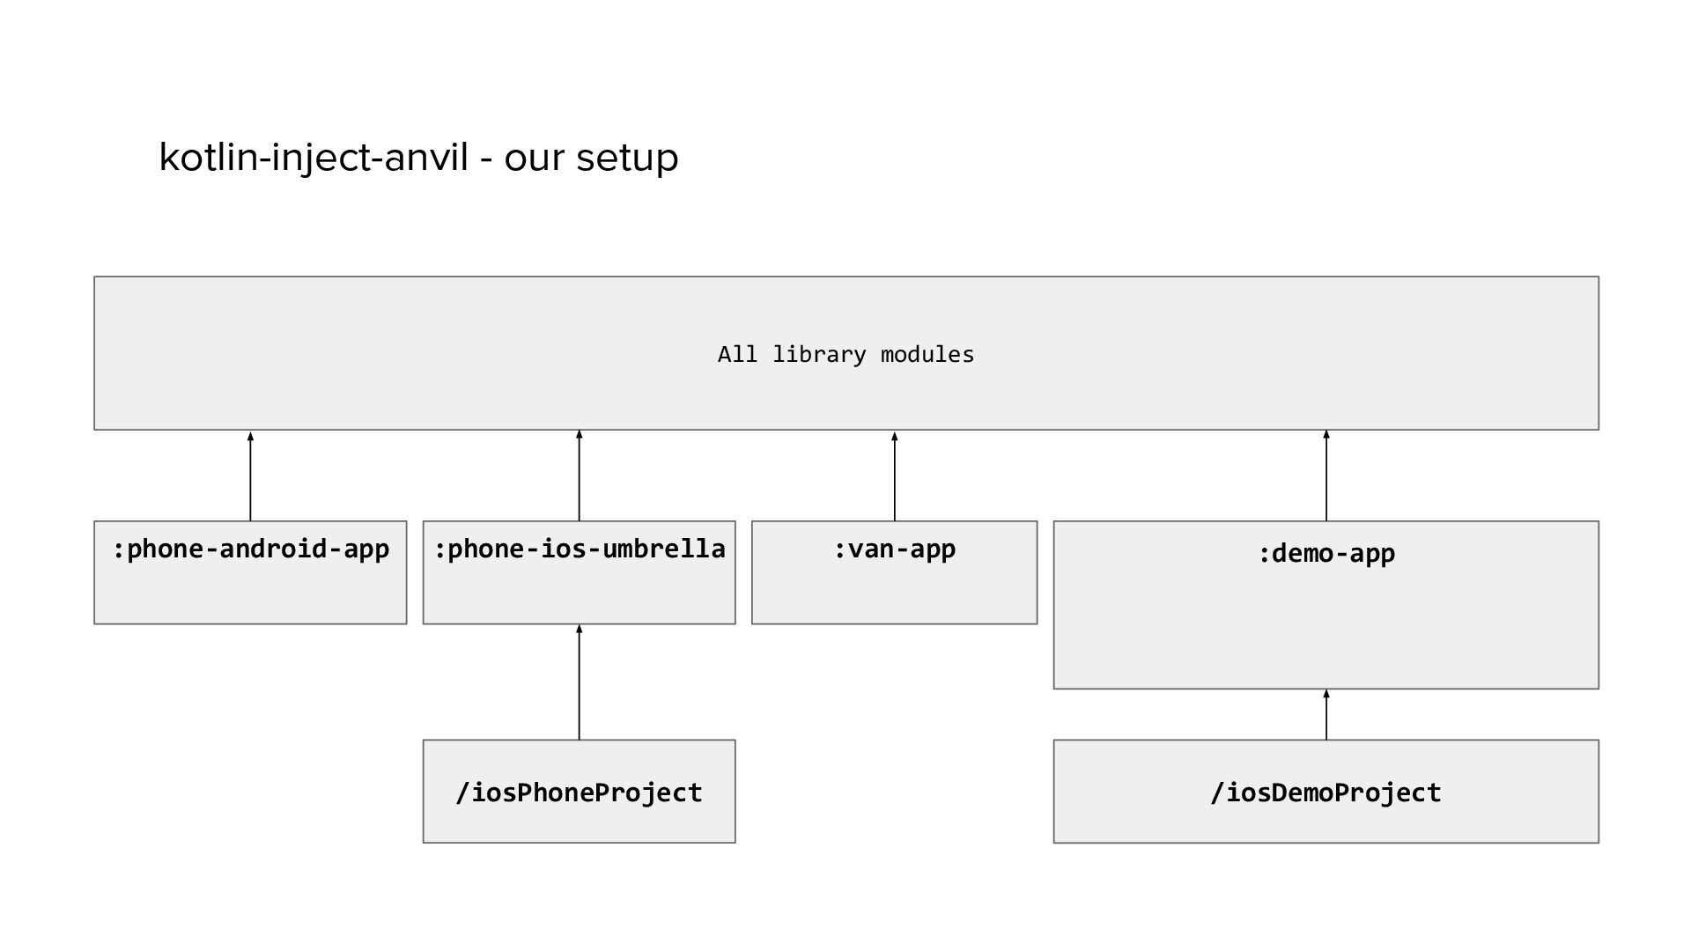Click the ':phone-android-app' text label

(x=250, y=549)
